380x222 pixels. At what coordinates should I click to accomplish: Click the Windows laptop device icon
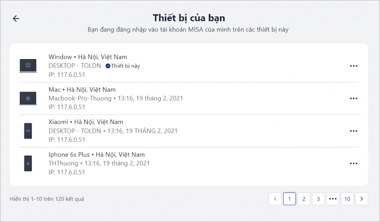(28, 65)
